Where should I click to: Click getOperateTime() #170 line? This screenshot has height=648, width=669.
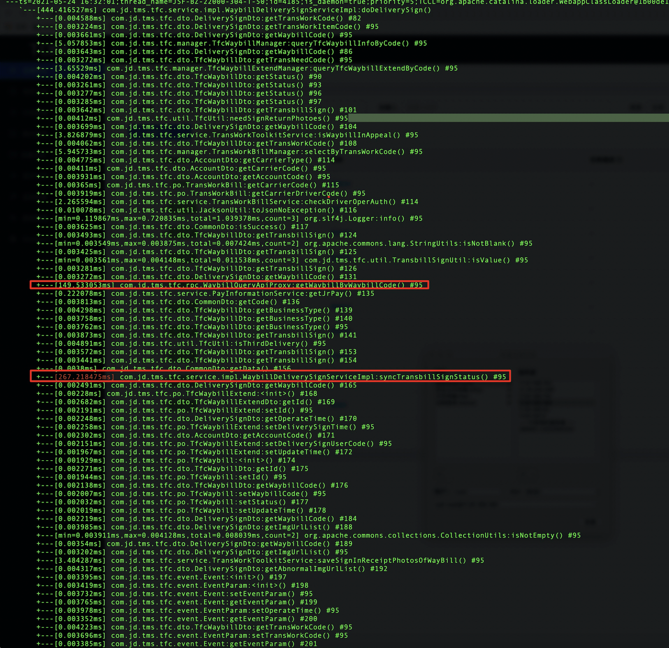[x=196, y=419]
